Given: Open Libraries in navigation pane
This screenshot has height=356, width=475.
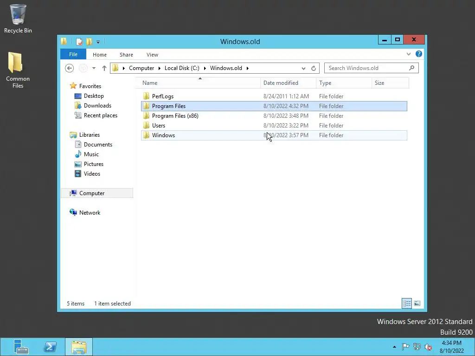Looking at the screenshot, I should coord(90,135).
